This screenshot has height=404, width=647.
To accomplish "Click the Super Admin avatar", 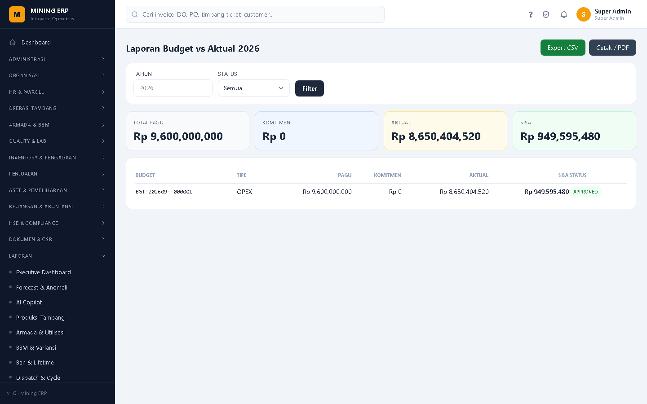I will pyautogui.click(x=584, y=14).
